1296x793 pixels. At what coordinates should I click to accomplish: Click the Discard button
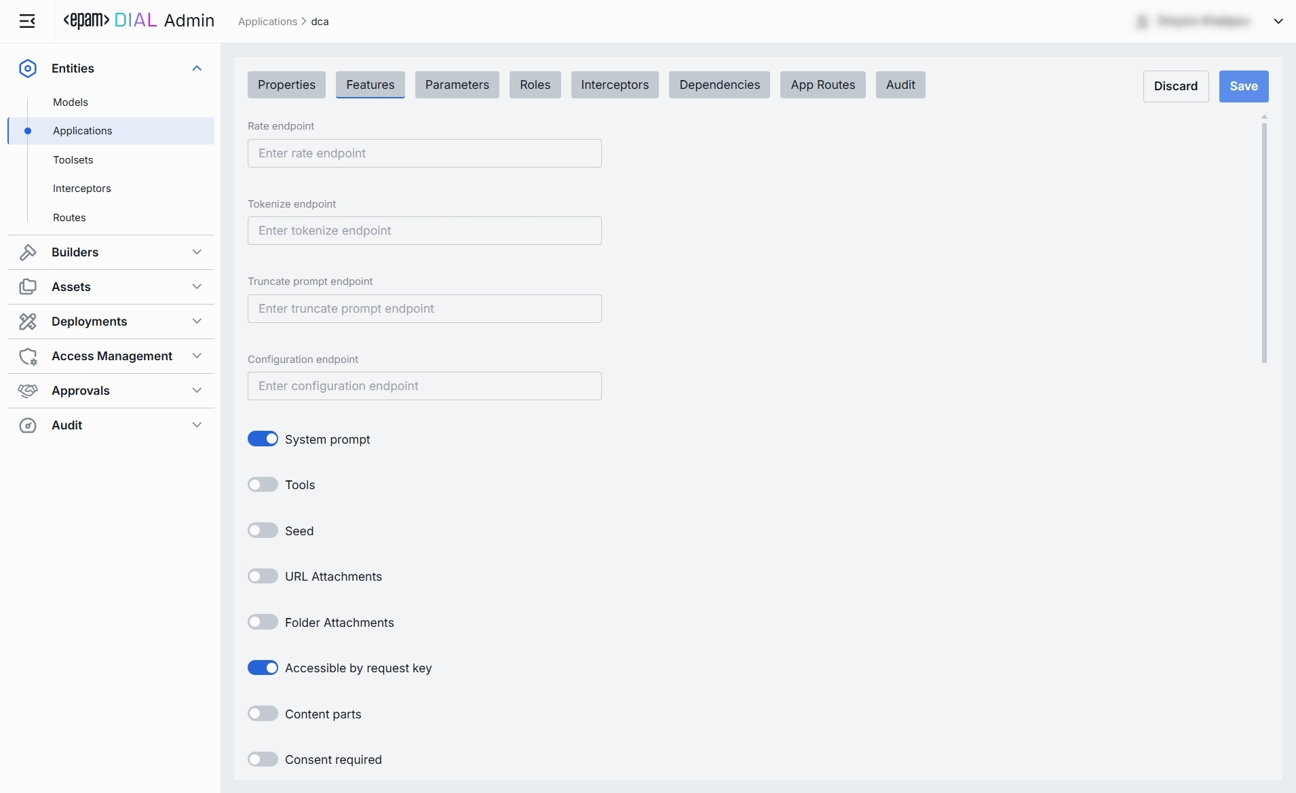pos(1175,86)
